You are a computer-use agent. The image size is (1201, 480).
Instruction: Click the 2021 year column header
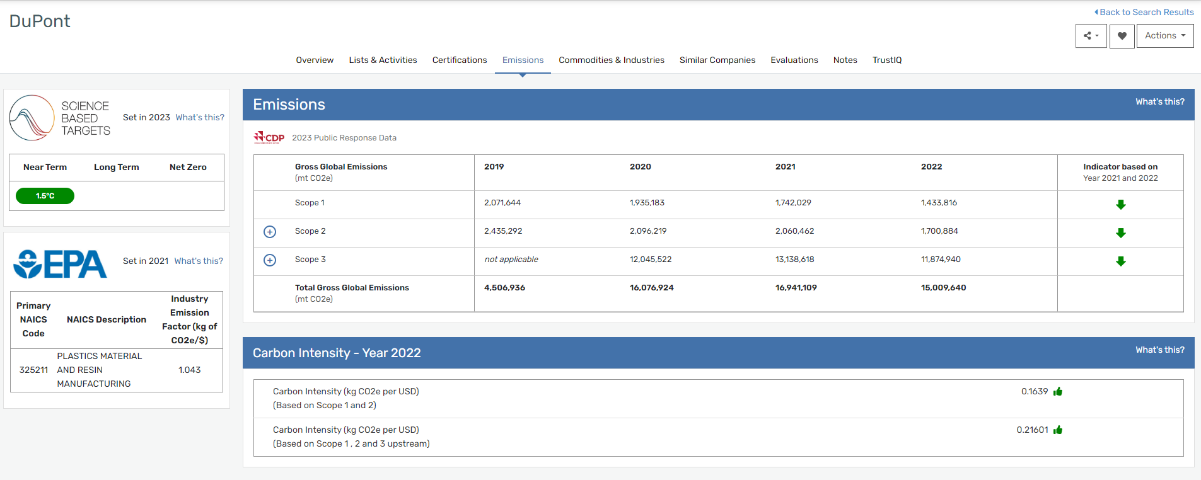tap(786, 167)
